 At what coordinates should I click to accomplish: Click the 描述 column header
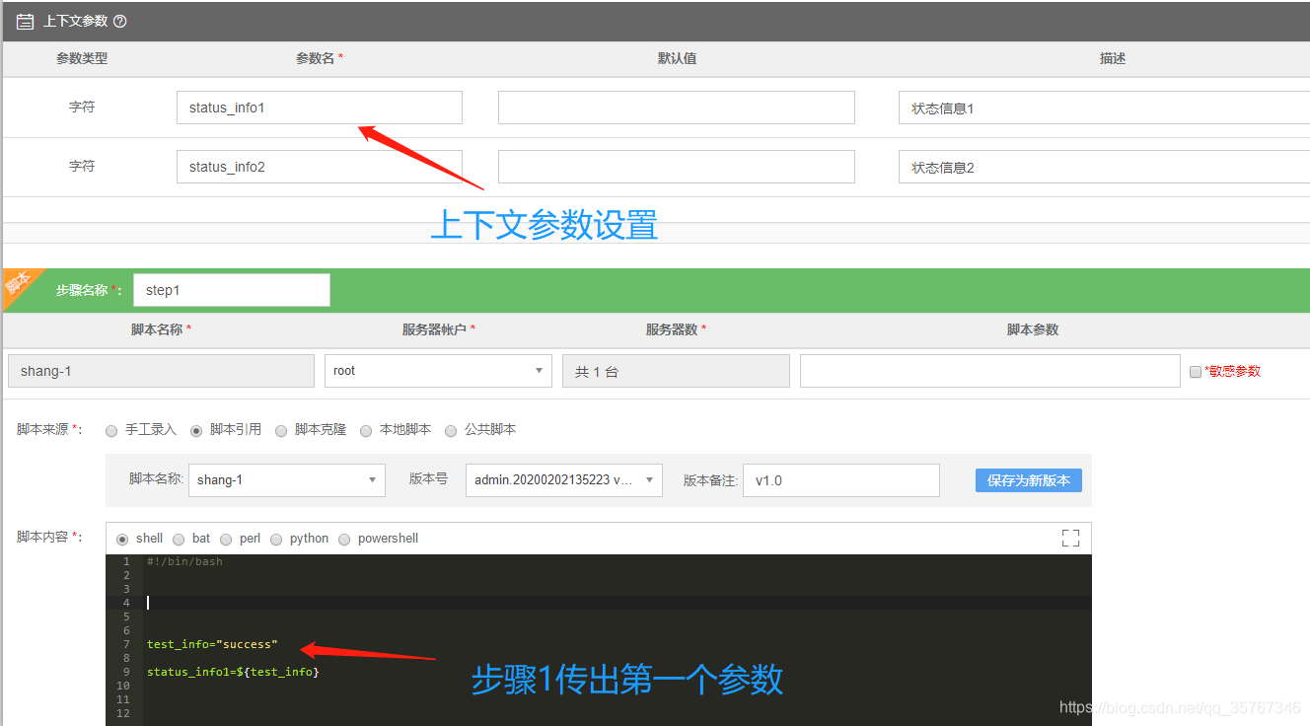(x=1113, y=58)
